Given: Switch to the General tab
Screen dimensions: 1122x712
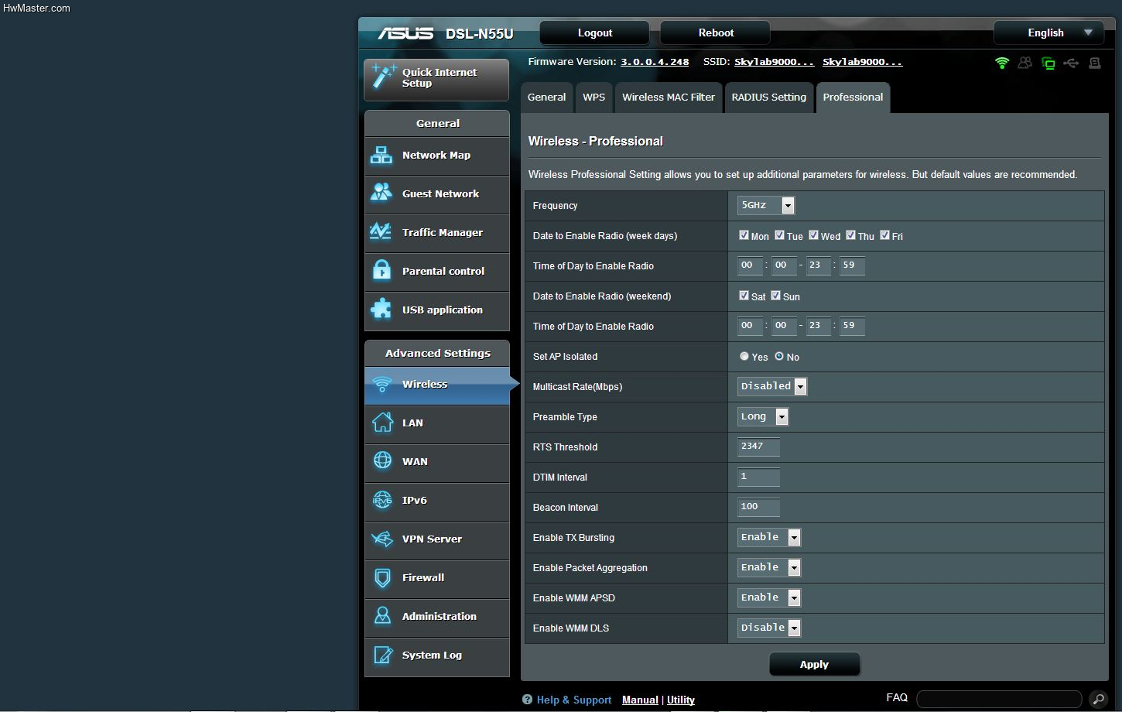Looking at the screenshot, I should pos(546,98).
